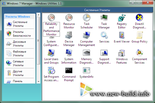Launch DirectX Diagnostic icon
Image resolution: width=155 pixels, height=103 pixels.
pyautogui.click(x=139, y=17)
